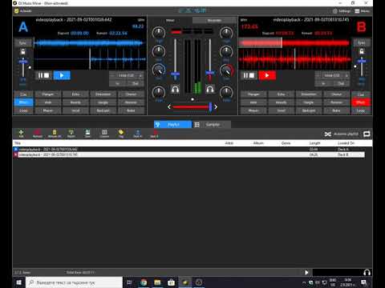385x288 pixels.
Task: Click the Loop button on Deck B
Action: [x=361, y=110]
